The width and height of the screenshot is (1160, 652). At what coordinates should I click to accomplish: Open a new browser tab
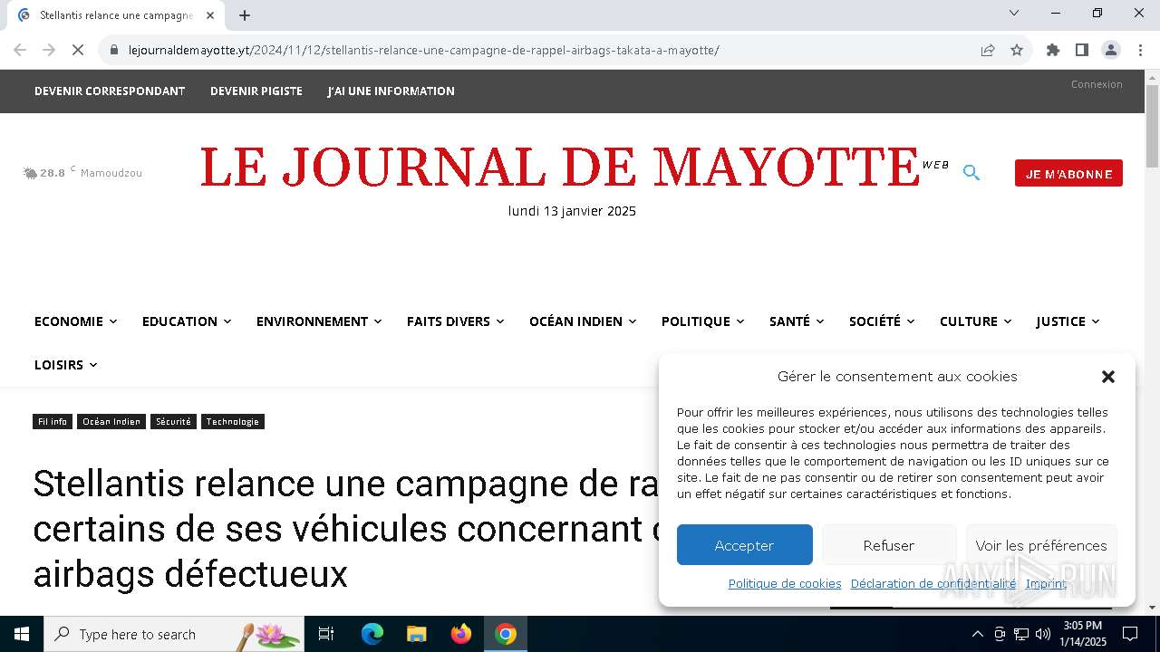(245, 15)
